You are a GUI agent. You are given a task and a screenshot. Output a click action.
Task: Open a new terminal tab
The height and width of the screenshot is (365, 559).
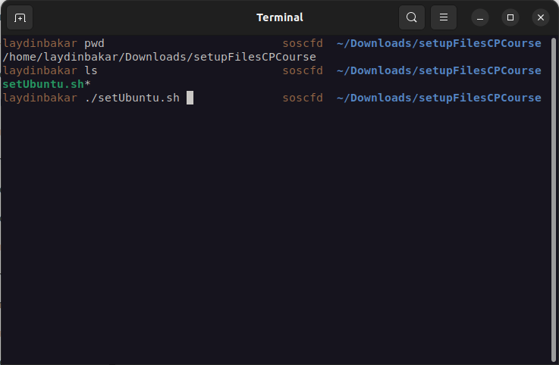[20, 17]
